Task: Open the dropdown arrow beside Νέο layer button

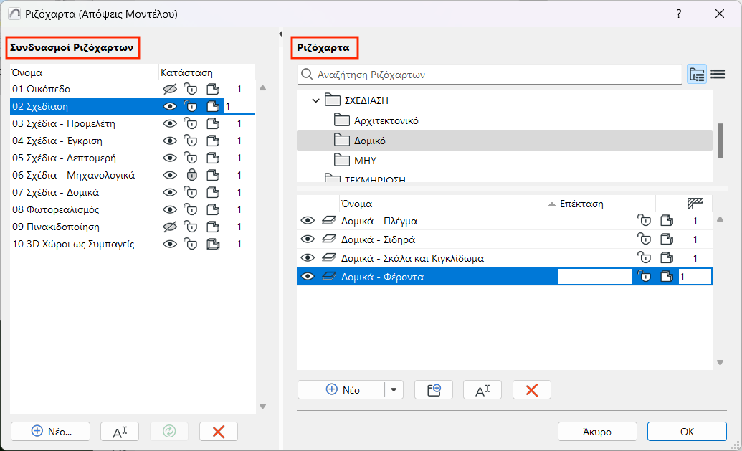Action: click(394, 390)
